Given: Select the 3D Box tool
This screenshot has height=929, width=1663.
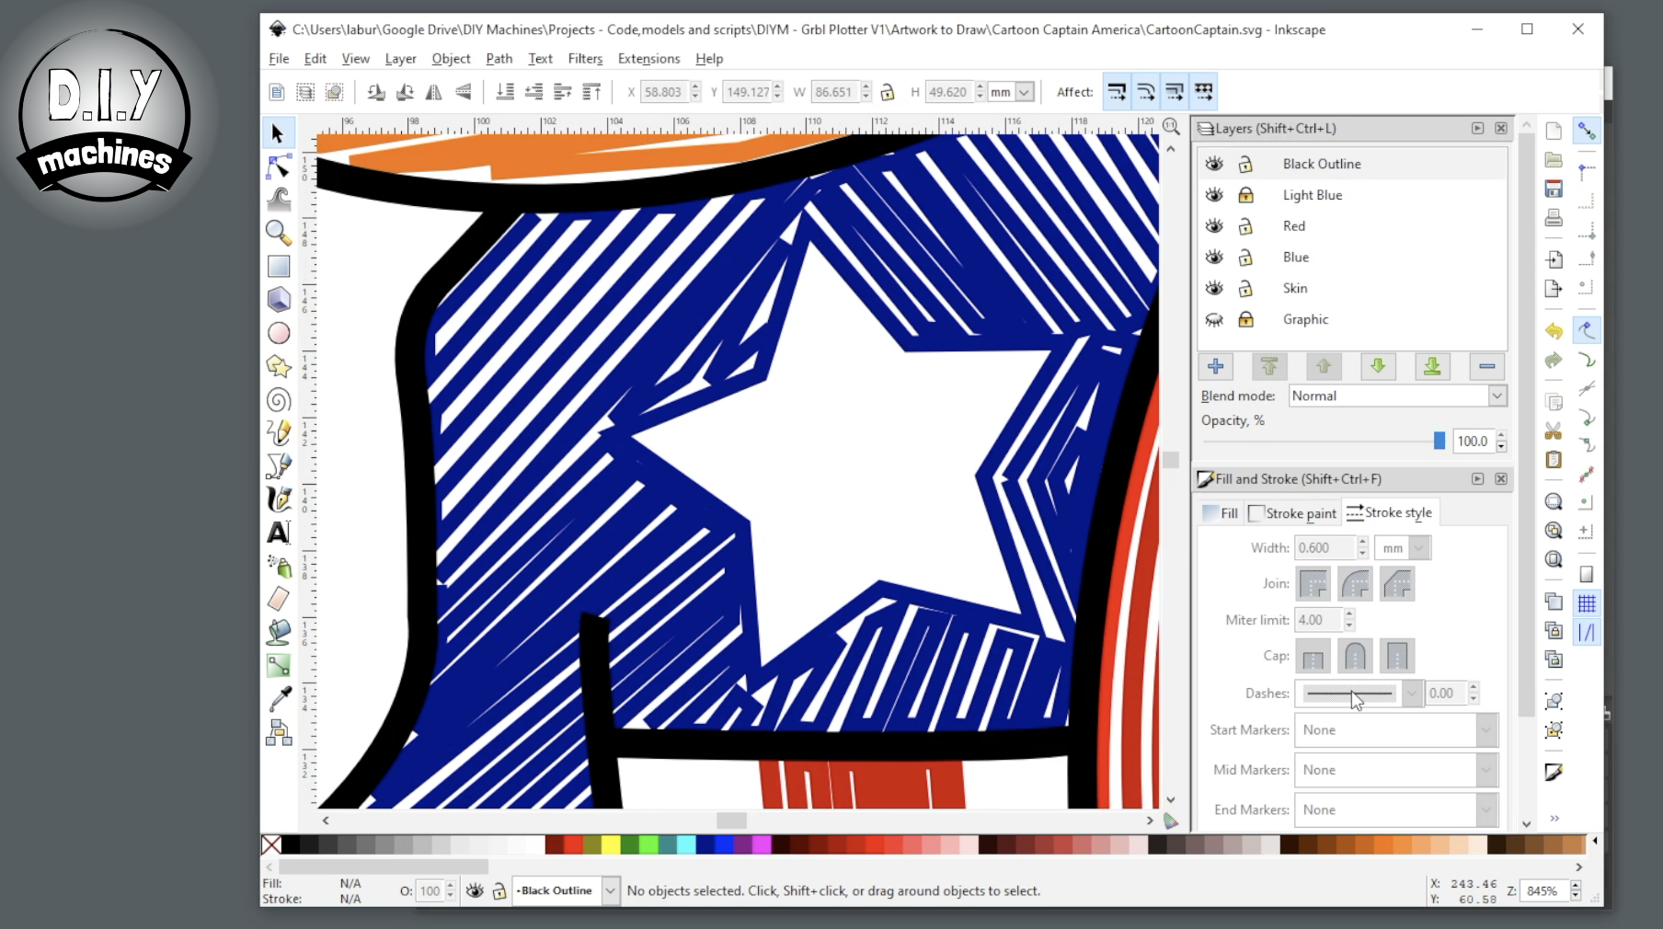Looking at the screenshot, I should [278, 300].
